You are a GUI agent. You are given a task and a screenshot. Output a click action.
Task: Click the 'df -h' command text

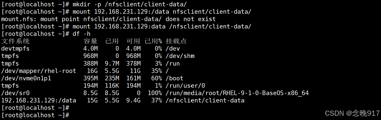tap(81, 34)
